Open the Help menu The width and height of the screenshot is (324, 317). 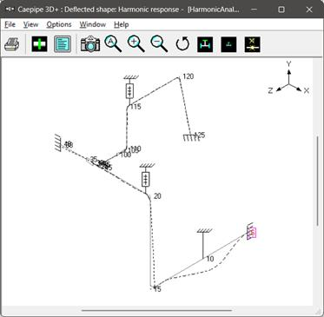pyautogui.click(x=122, y=24)
